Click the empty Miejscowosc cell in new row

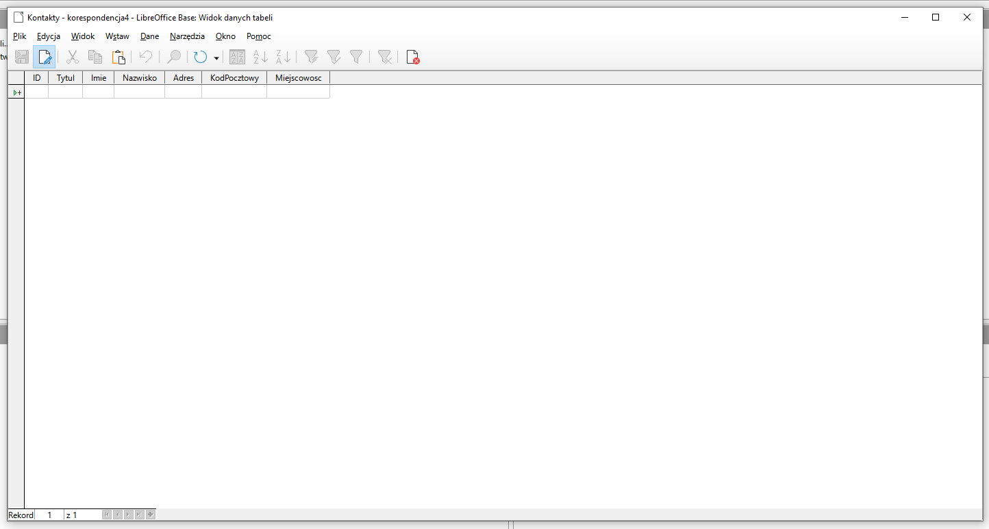pyautogui.click(x=299, y=92)
